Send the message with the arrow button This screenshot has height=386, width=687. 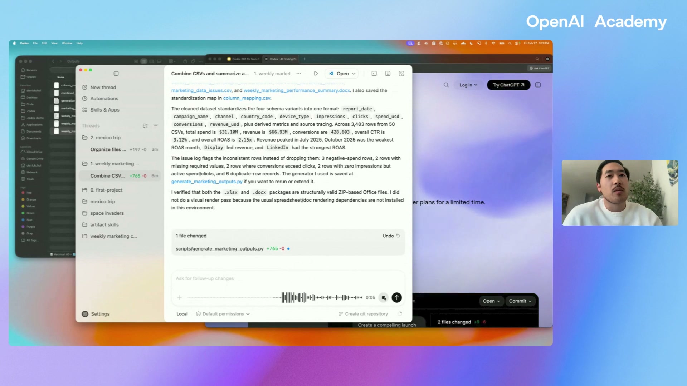(x=396, y=298)
